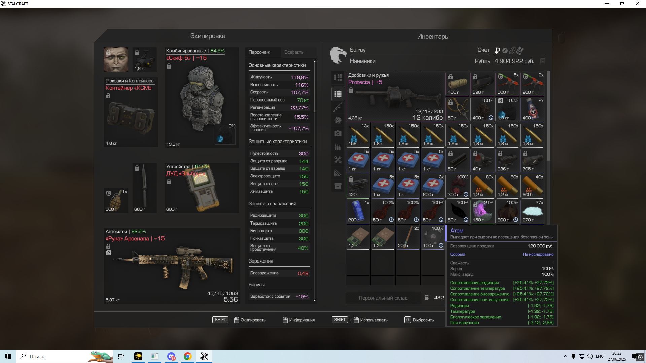Click the 4 904 922 руб. balance
This screenshot has width=646, height=363.
pyautogui.click(x=514, y=61)
